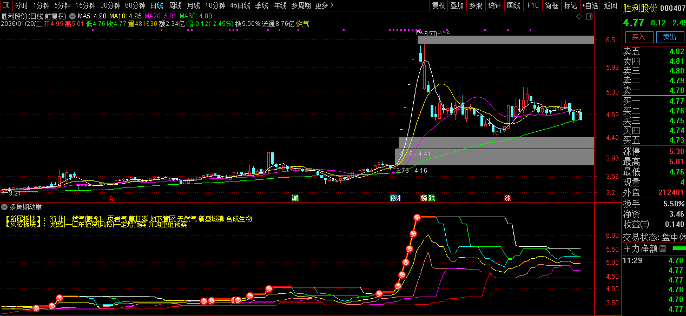Click the green 主力净额 bar indicator
This screenshot has width=686, height=316.
pyautogui.click(x=678, y=249)
